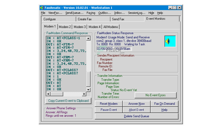This screenshot has height=129, width=222.
Task: Select the Event Monitors tab
Action: click(x=162, y=19)
